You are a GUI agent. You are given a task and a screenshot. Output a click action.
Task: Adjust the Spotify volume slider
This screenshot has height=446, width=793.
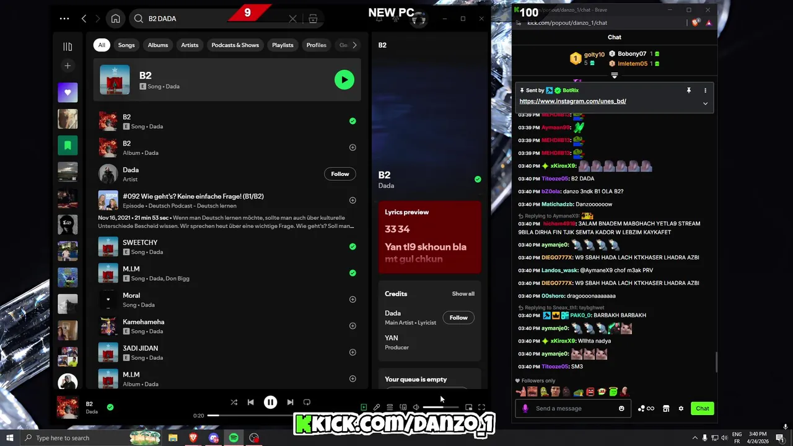tap(440, 407)
